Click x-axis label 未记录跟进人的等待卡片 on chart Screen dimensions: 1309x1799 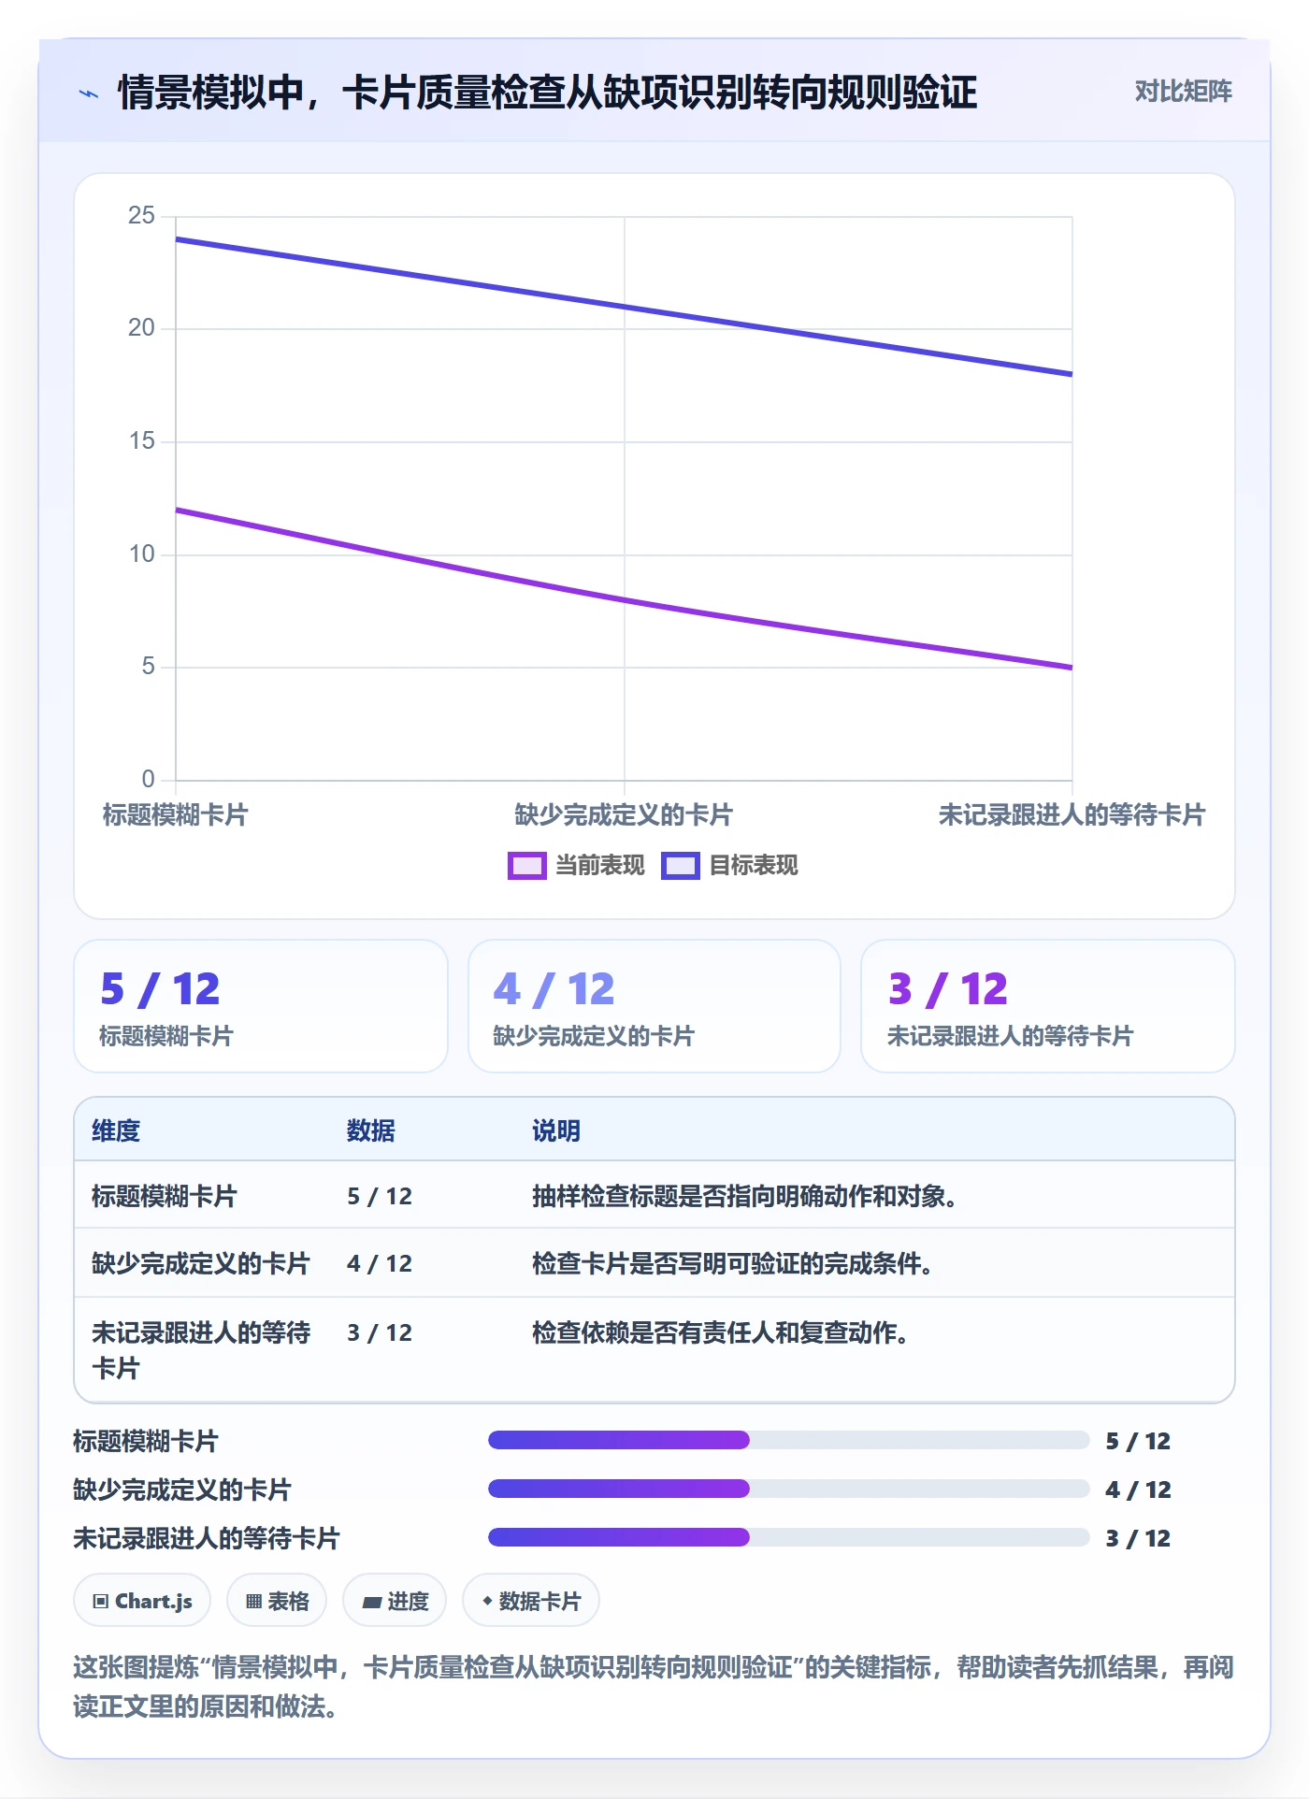point(1072,814)
